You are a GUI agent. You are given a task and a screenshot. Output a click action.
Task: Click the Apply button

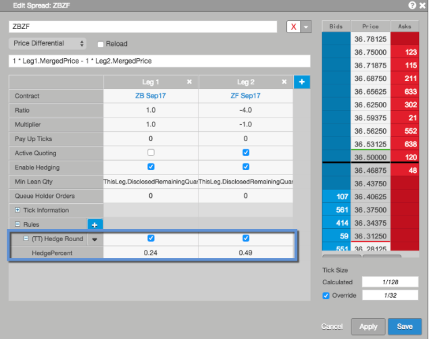click(x=368, y=326)
